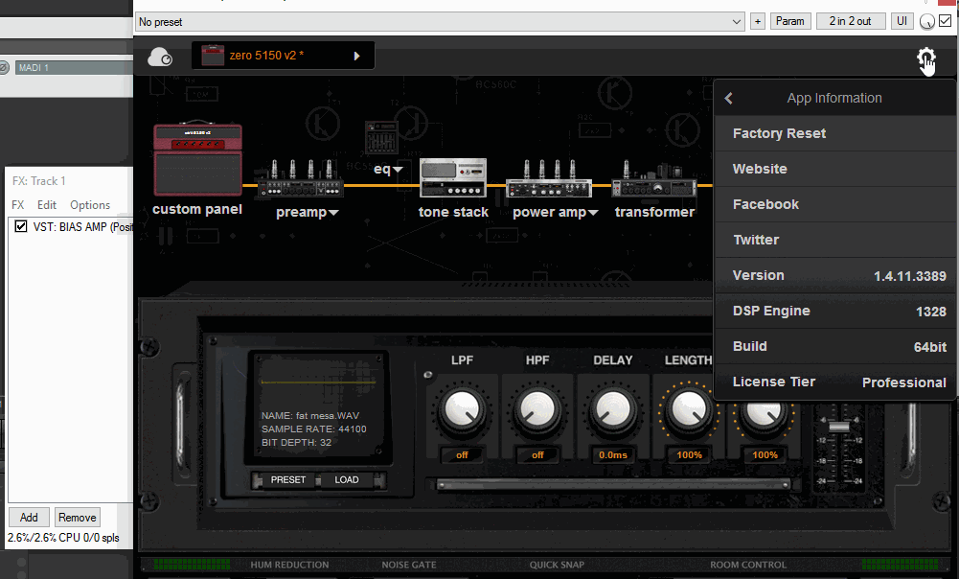Click the LENGTH 100% value field

click(689, 454)
